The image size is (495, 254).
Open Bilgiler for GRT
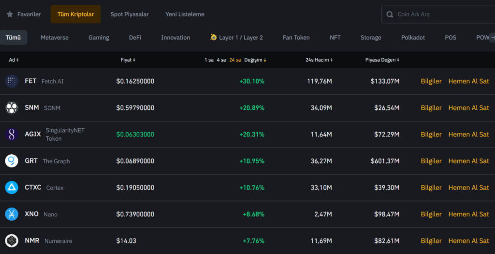pyautogui.click(x=431, y=161)
